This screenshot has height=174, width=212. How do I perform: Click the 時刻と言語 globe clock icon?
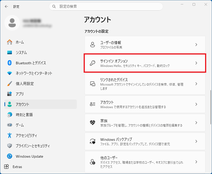[10, 114]
